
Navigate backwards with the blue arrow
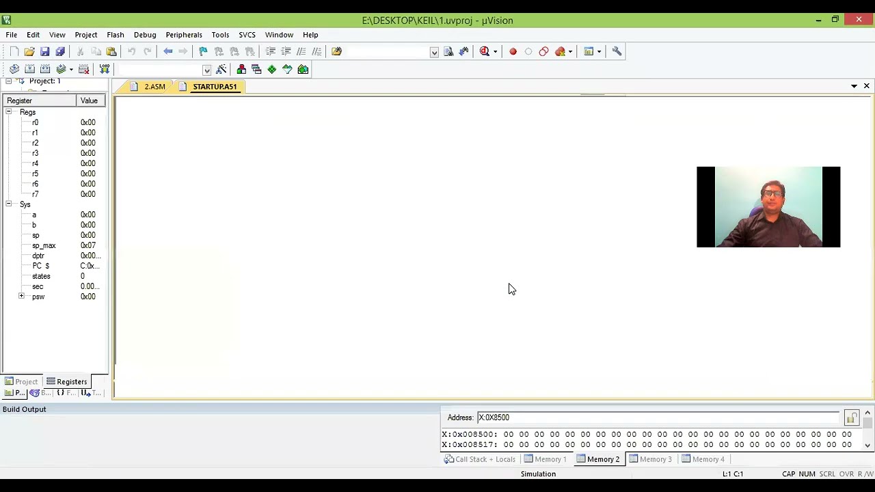point(167,51)
